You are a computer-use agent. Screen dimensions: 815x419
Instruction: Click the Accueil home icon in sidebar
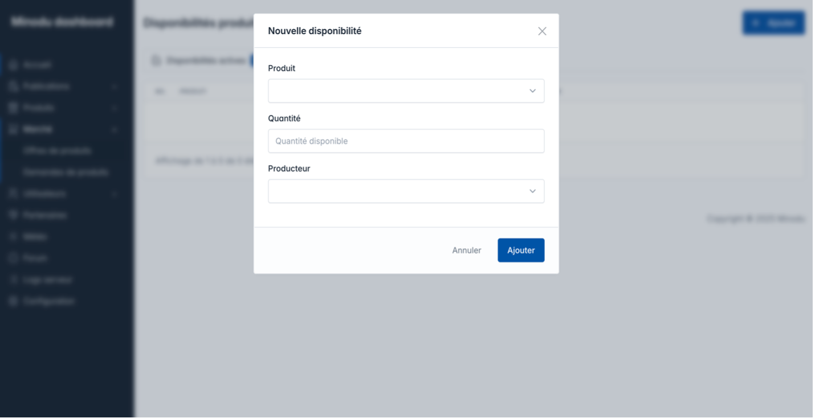(14, 65)
